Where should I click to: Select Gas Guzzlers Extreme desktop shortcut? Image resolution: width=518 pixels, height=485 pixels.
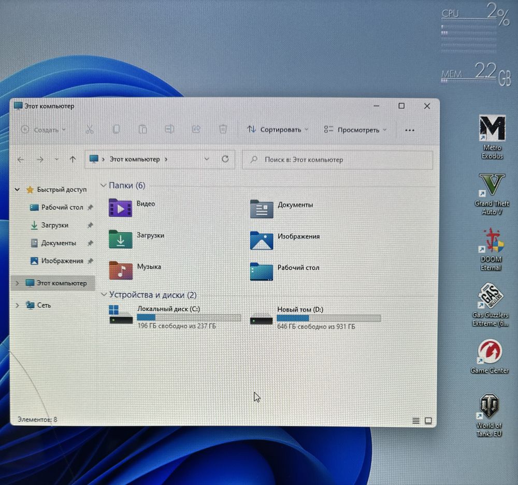point(490,305)
